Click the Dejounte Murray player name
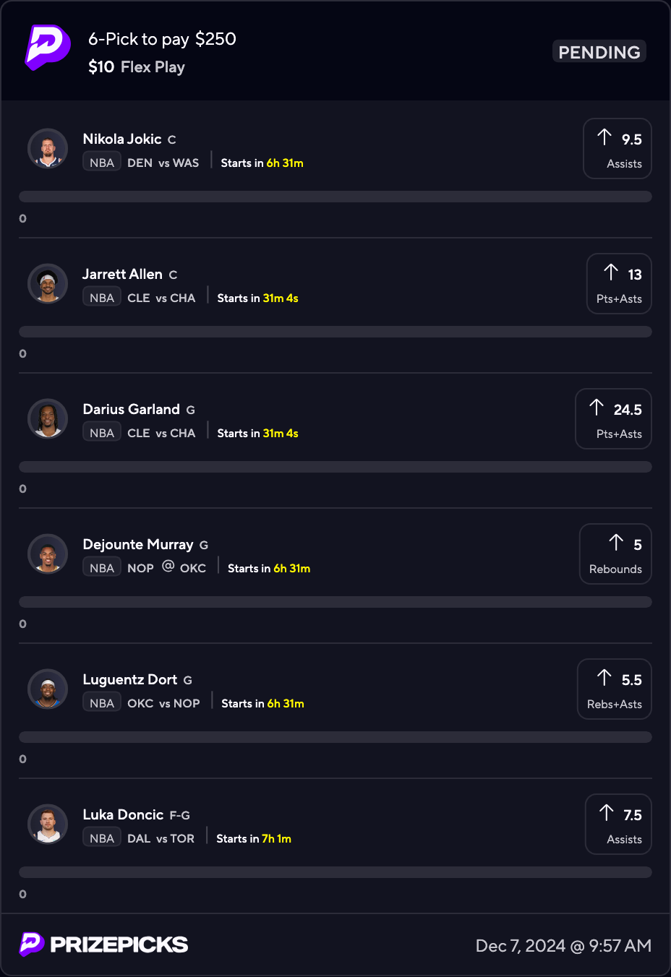671x977 pixels. (x=138, y=544)
